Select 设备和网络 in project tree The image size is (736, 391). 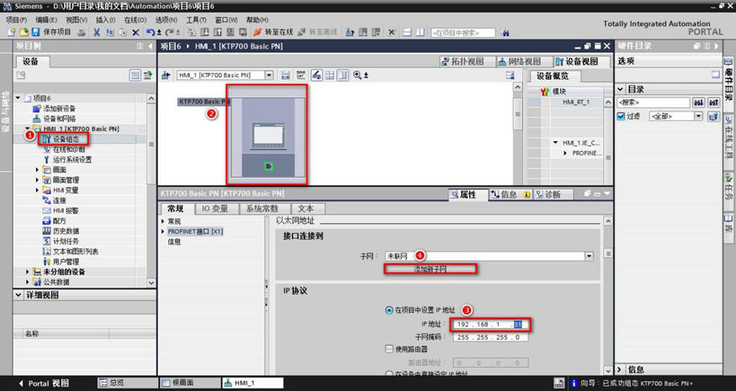59,118
